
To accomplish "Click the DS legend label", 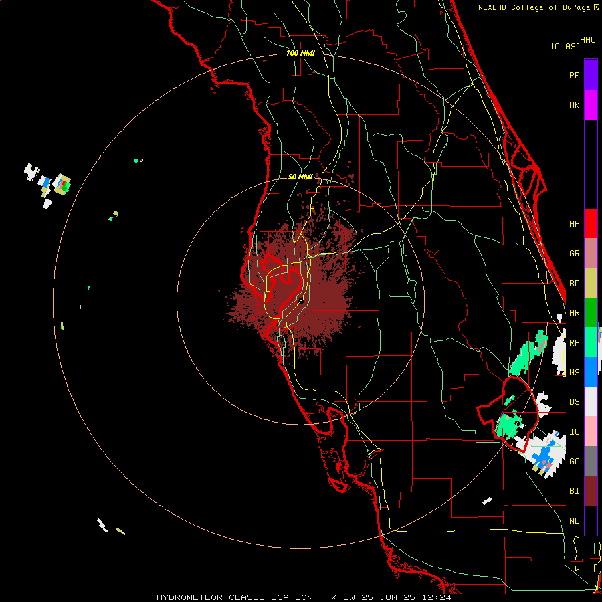I will 574,402.
